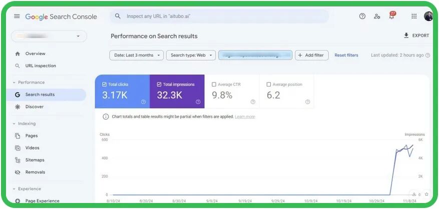
Task: Open the Sitemaps page
Action: tap(35, 160)
